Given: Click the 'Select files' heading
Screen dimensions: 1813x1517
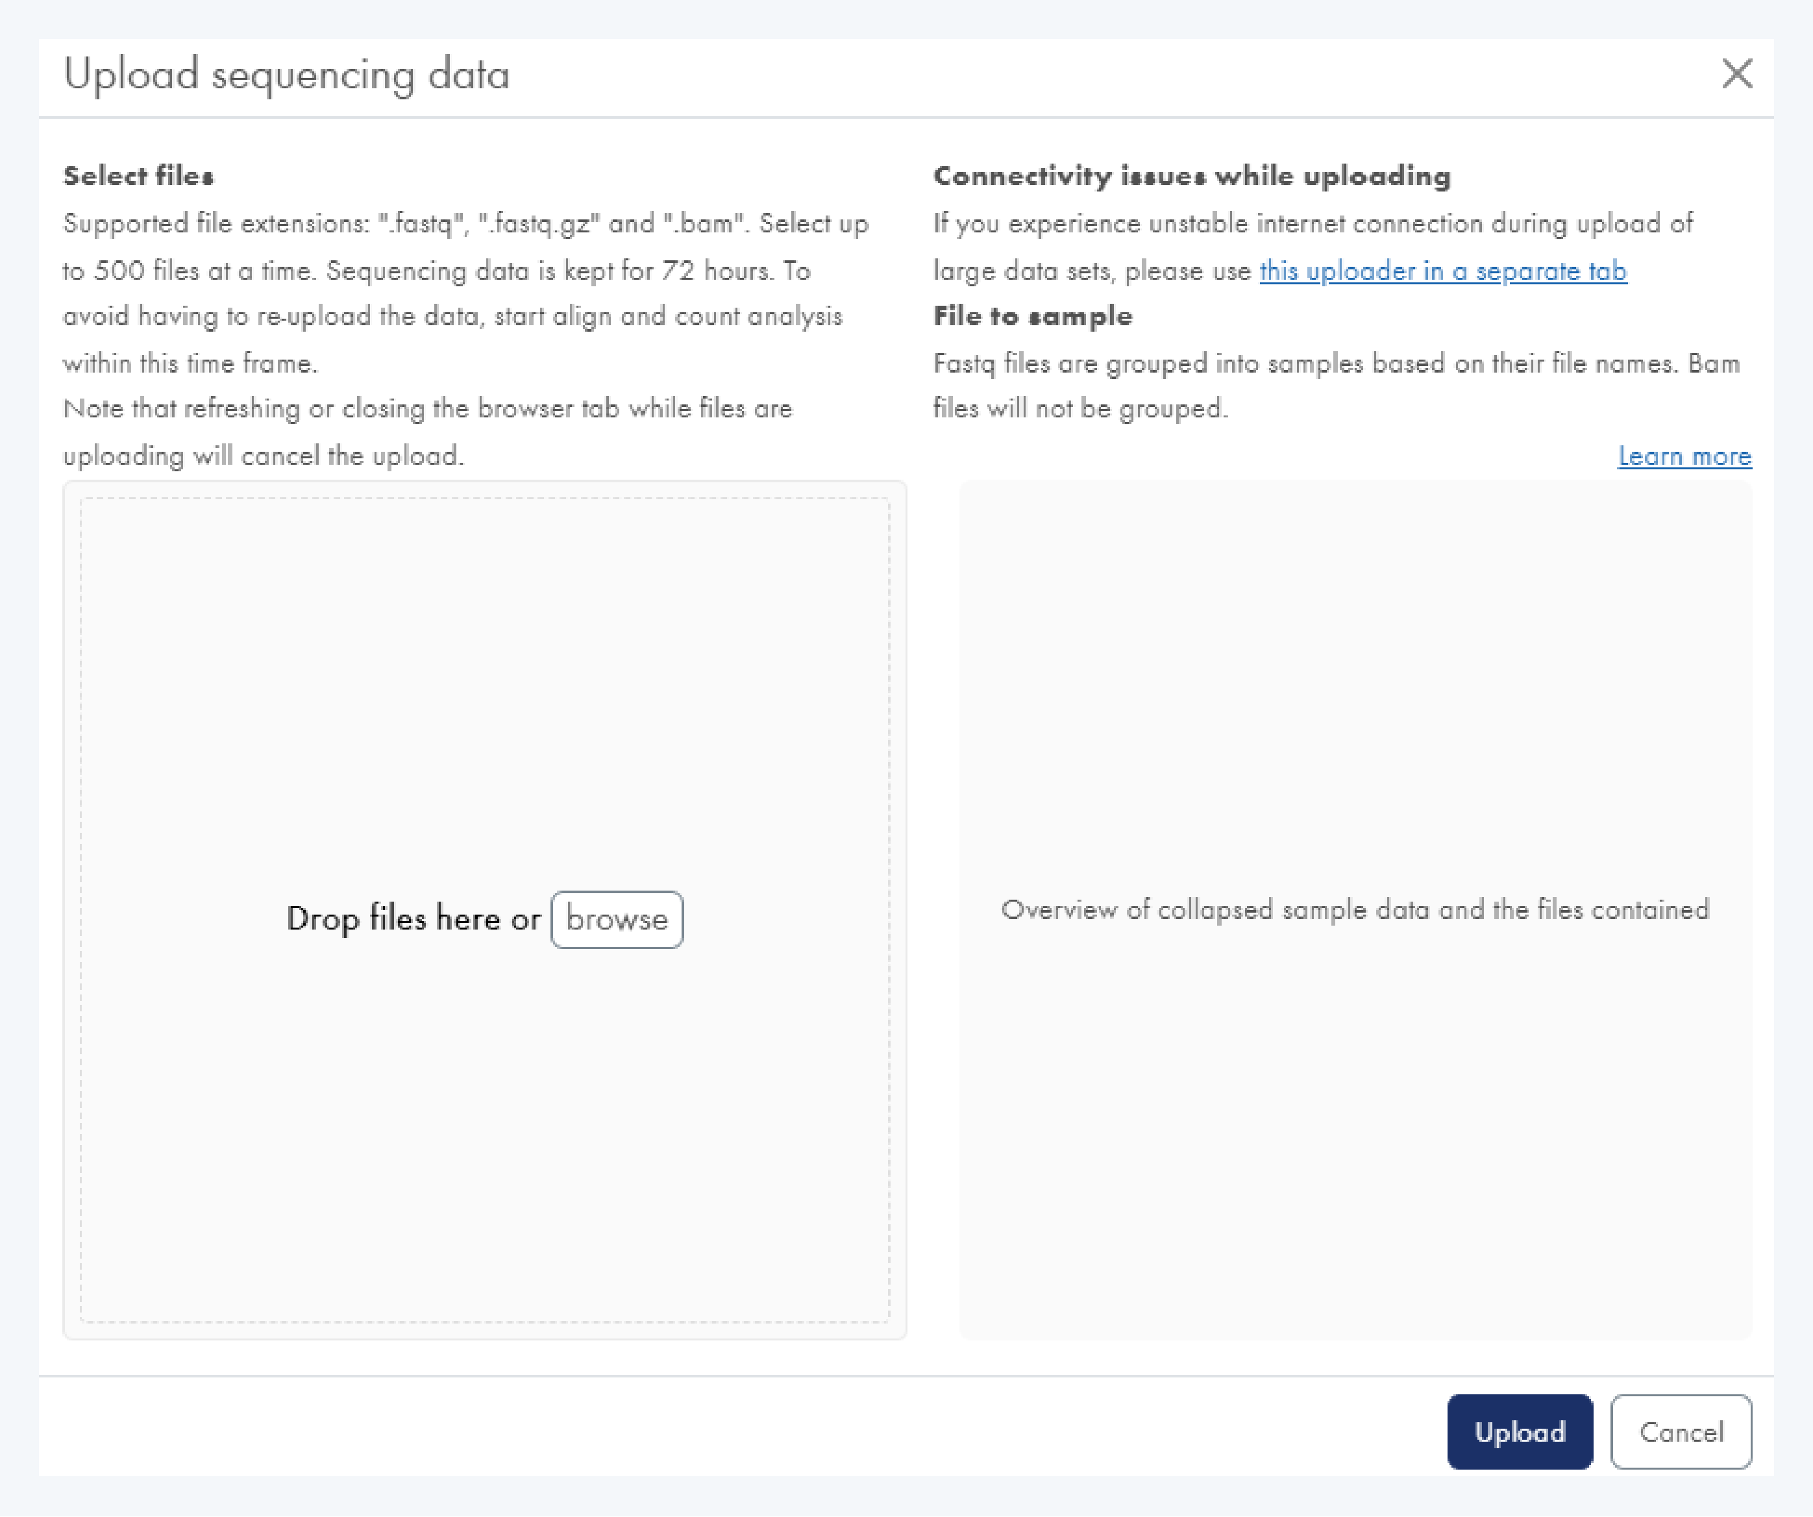Looking at the screenshot, I should 138,176.
